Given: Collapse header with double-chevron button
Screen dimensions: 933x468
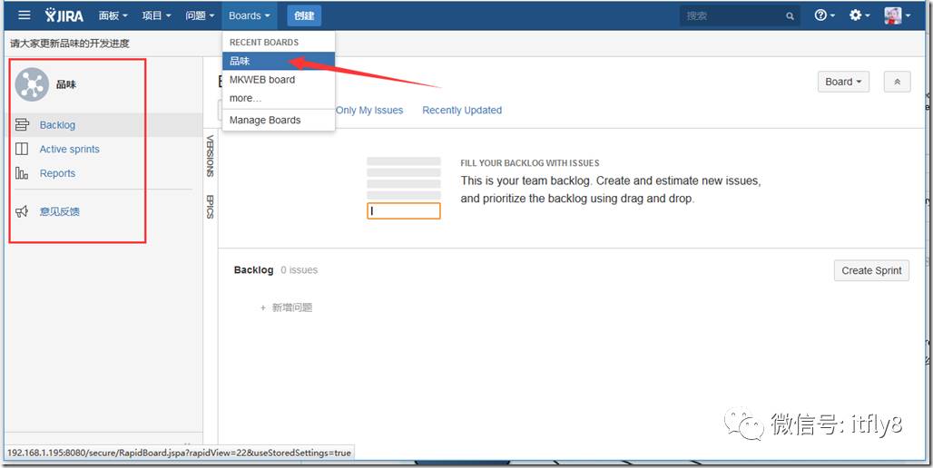Looking at the screenshot, I should click(x=897, y=82).
